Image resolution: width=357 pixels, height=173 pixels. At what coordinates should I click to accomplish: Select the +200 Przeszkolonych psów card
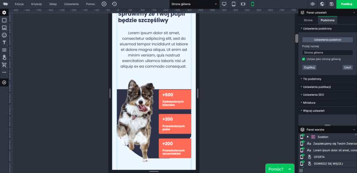(175, 124)
